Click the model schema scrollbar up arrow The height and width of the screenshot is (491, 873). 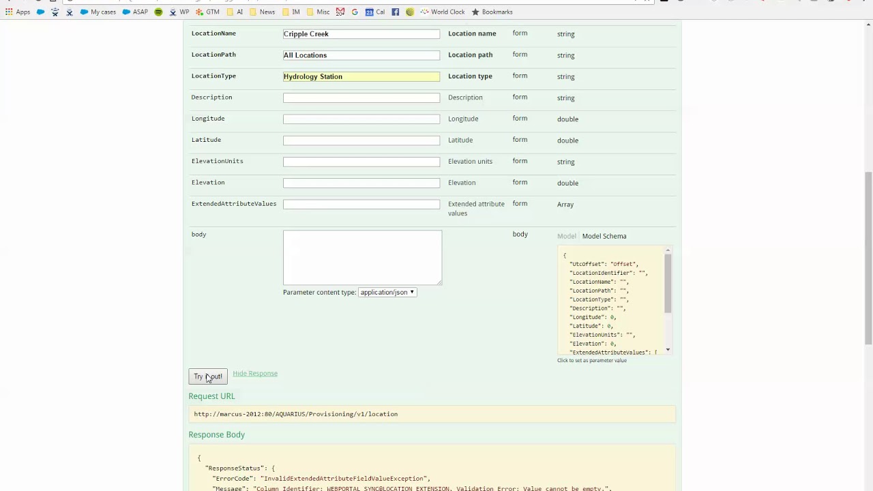668,251
